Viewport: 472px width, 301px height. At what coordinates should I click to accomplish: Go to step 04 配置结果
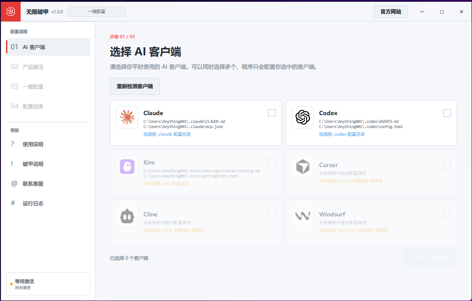[48, 106]
